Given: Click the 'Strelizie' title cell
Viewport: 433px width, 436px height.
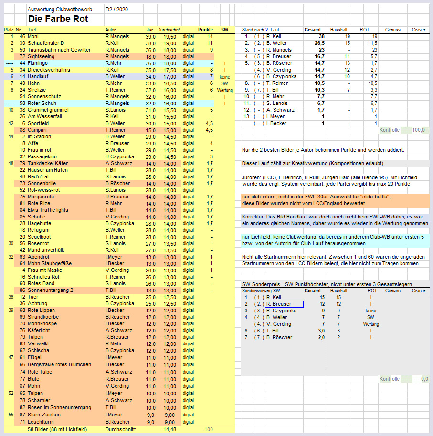Looking at the screenshot, I should (37, 90).
